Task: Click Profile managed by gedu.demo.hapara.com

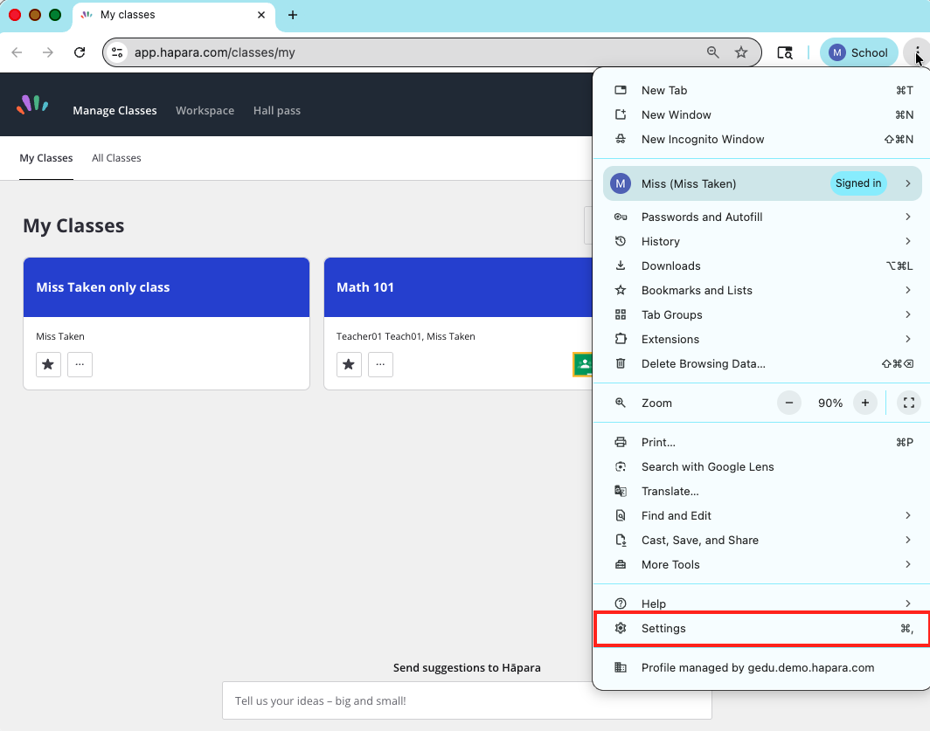Action: click(761, 667)
